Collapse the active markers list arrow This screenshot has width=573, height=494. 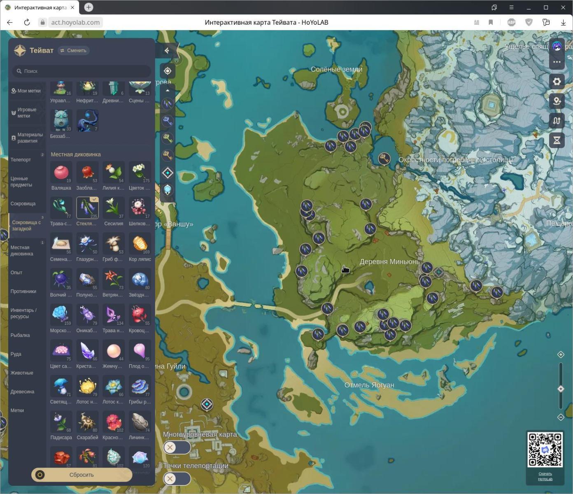point(168,90)
